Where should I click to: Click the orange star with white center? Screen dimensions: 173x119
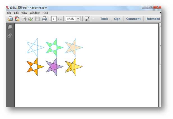click(35, 67)
